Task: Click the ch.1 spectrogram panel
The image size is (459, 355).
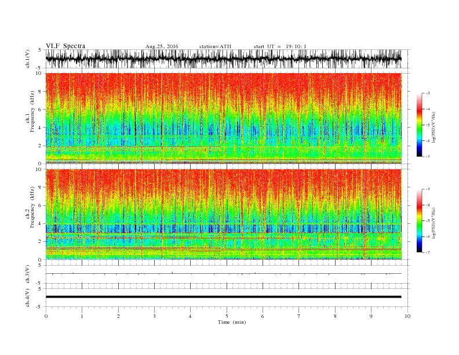Action: (223, 118)
